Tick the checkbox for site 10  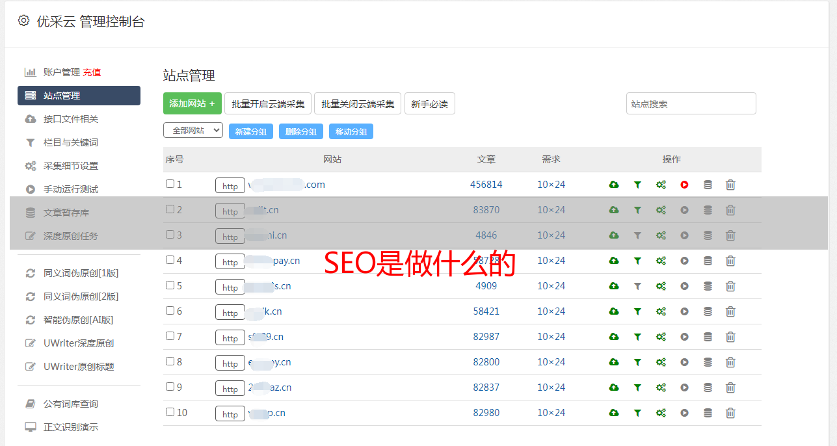pos(170,412)
